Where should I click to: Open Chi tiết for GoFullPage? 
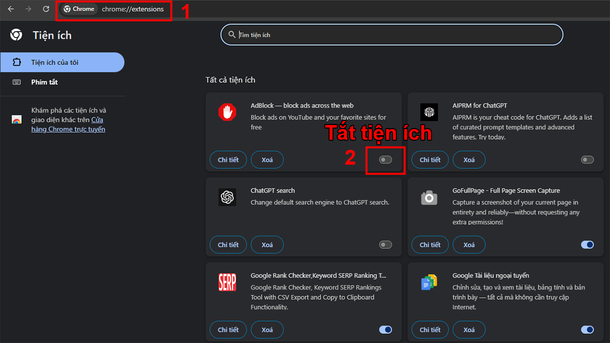pos(430,245)
